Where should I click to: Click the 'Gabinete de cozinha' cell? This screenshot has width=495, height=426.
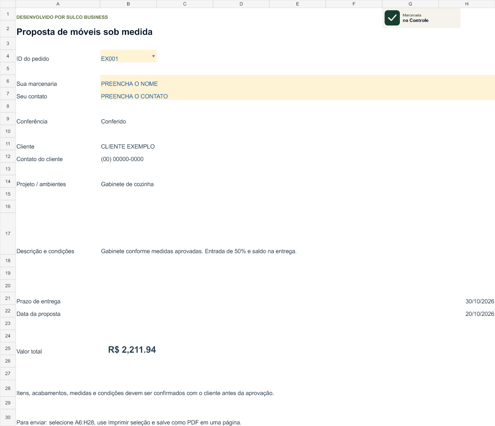point(127,184)
